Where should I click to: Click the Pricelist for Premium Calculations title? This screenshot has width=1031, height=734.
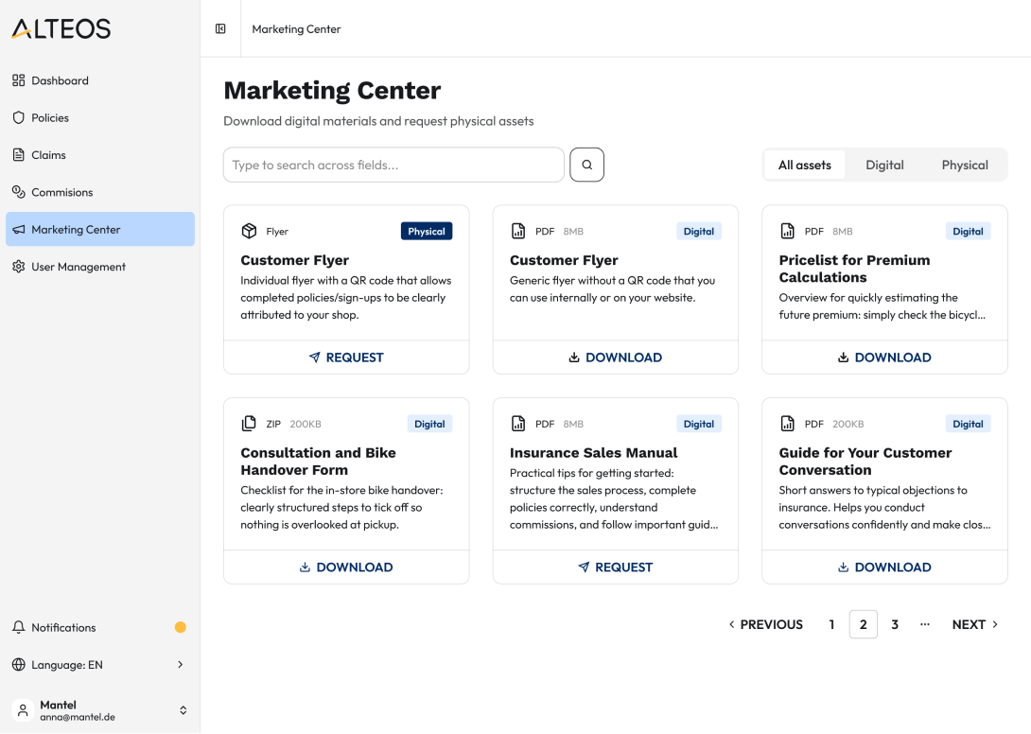point(854,269)
